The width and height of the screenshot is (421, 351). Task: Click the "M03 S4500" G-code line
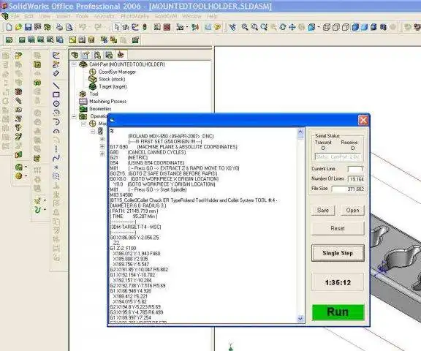[121, 195]
